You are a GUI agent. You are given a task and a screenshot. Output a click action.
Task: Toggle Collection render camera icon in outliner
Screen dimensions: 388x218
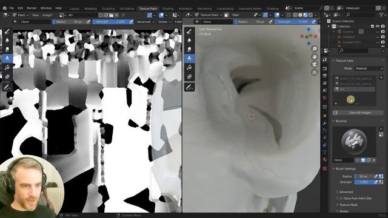coord(383,26)
